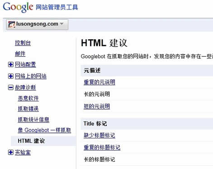
Task: Go to 抓取错误 page
Action: (x=28, y=109)
